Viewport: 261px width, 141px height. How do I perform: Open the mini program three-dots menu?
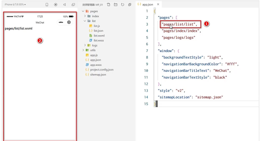(x=61, y=22)
